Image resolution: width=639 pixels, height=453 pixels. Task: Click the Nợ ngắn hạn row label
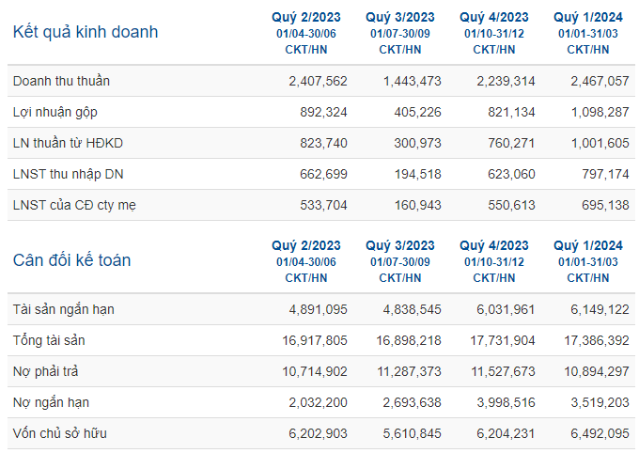pyautogui.click(x=51, y=402)
